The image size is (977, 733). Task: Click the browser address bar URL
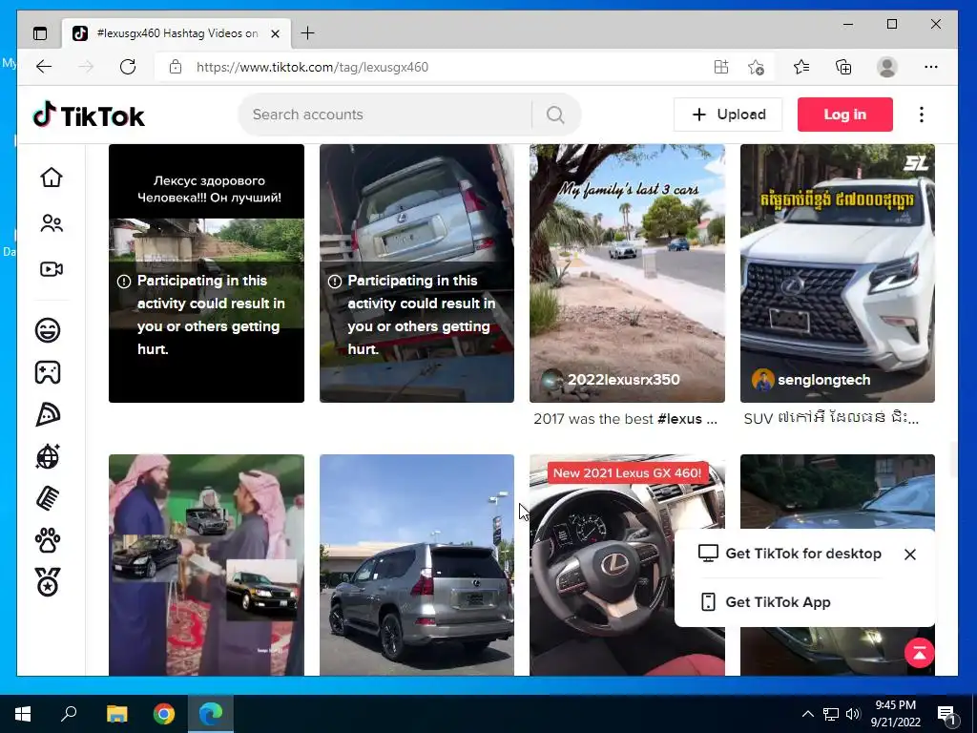coord(312,67)
